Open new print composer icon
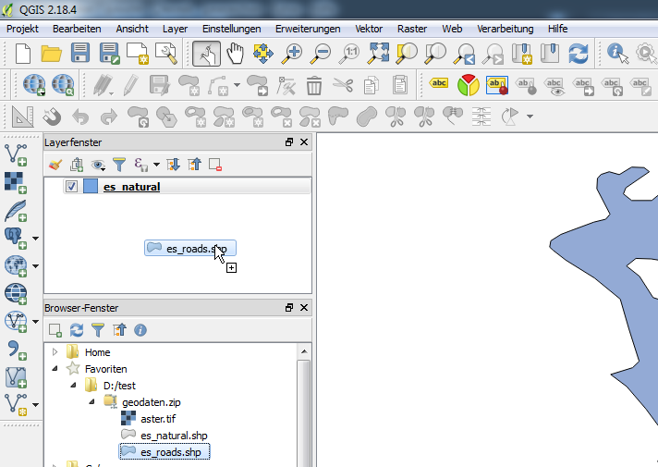 [x=138, y=54]
